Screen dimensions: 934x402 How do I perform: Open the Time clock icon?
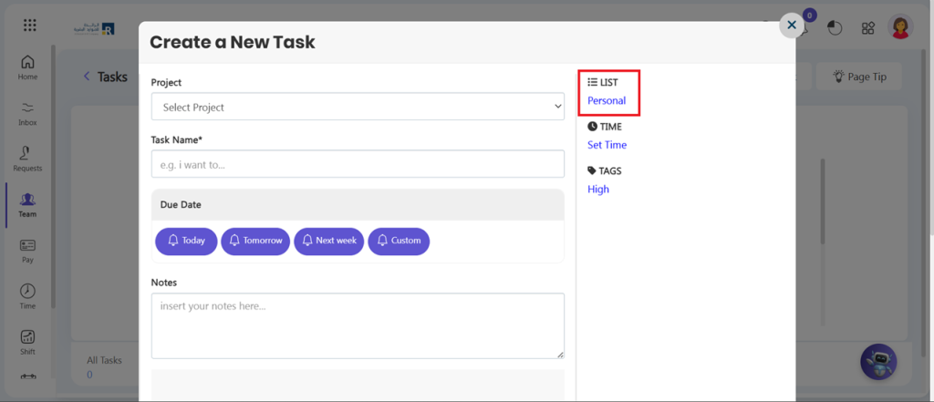[27, 295]
